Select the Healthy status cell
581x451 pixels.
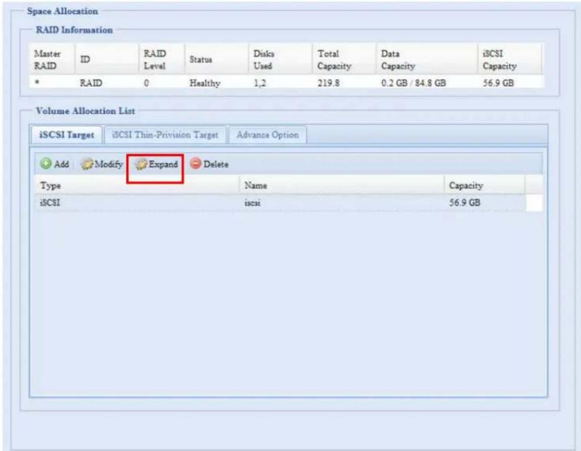(216, 83)
